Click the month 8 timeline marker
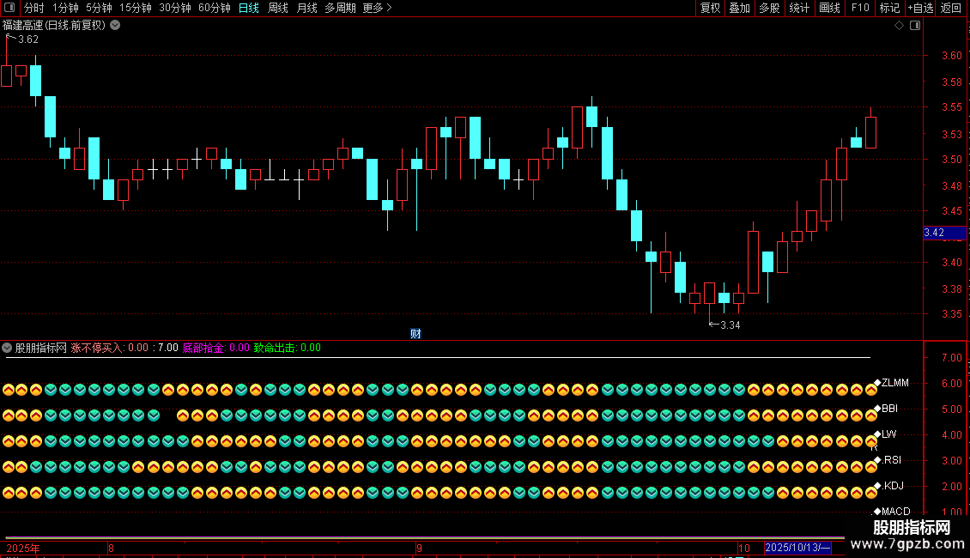The width and height of the screenshot is (970, 558). point(111,548)
